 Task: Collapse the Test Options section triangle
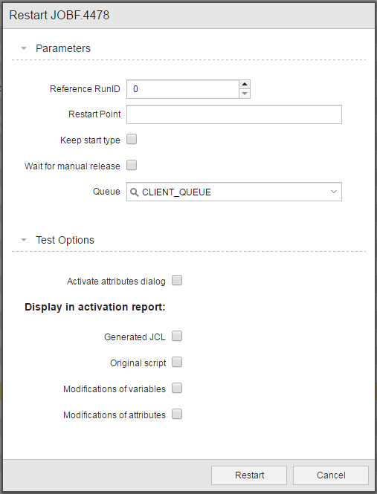point(24,240)
